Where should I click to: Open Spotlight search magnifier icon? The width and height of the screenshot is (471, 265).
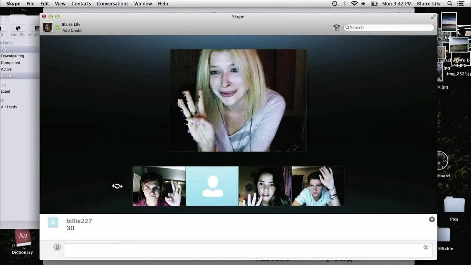click(450, 4)
